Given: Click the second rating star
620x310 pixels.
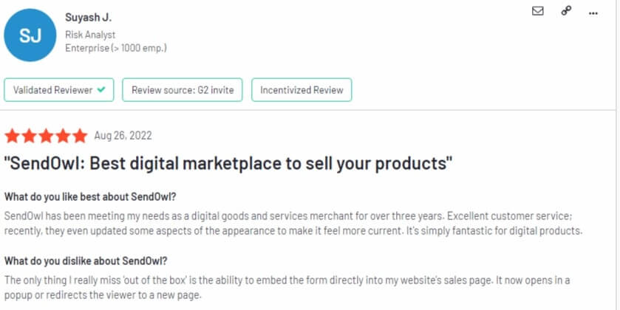Looking at the screenshot, I should click(30, 136).
